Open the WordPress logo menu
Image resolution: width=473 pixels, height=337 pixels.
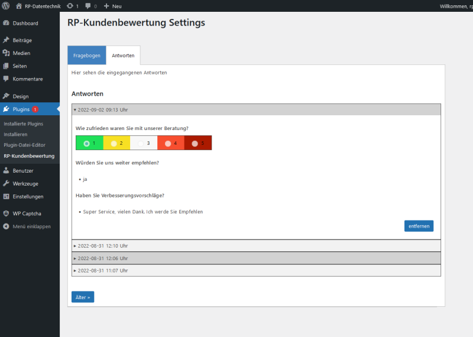(x=5, y=6)
